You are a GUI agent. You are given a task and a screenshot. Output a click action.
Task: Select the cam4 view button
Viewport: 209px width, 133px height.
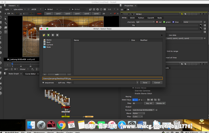(x=77, y=14)
